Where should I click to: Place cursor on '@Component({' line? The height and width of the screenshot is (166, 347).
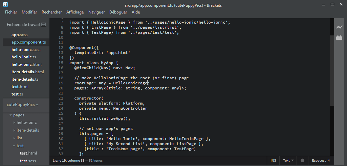click(84, 48)
